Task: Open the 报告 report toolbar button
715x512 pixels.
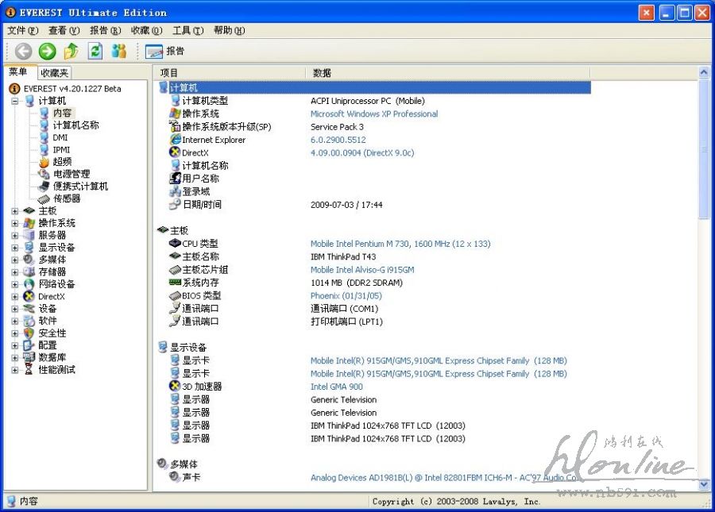Action: coord(165,52)
